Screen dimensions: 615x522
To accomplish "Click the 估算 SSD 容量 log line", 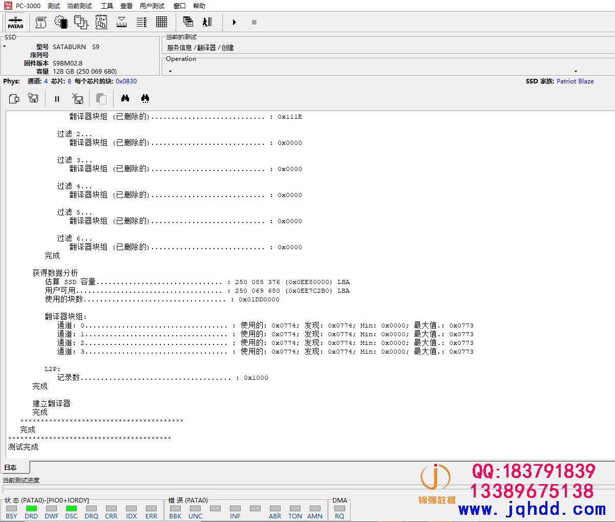I will (x=198, y=282).
